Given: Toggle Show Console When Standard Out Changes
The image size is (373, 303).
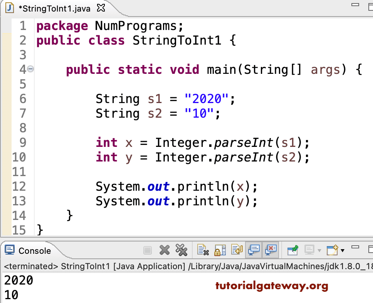Looking at the screenshot, I should pyautogui.click(x=254, y=250).
